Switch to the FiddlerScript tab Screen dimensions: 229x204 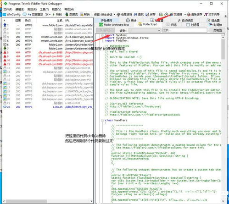coord(147,24)
